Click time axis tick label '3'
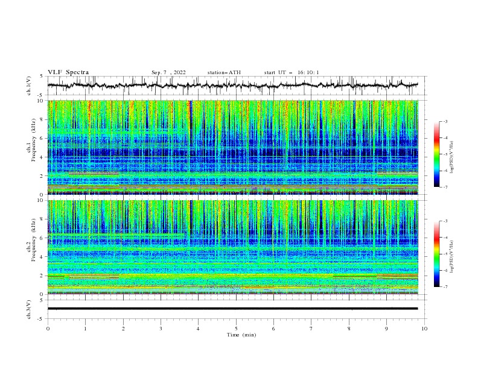This screenshot has height=369, width=478. tap(161, 329)
